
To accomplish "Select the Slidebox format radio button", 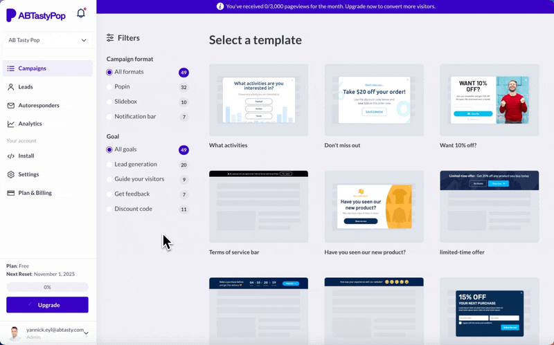I will [109, 102].
